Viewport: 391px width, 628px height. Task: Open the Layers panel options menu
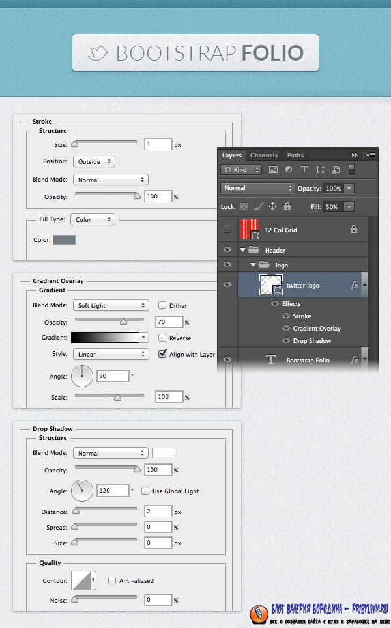coord(371,155)
